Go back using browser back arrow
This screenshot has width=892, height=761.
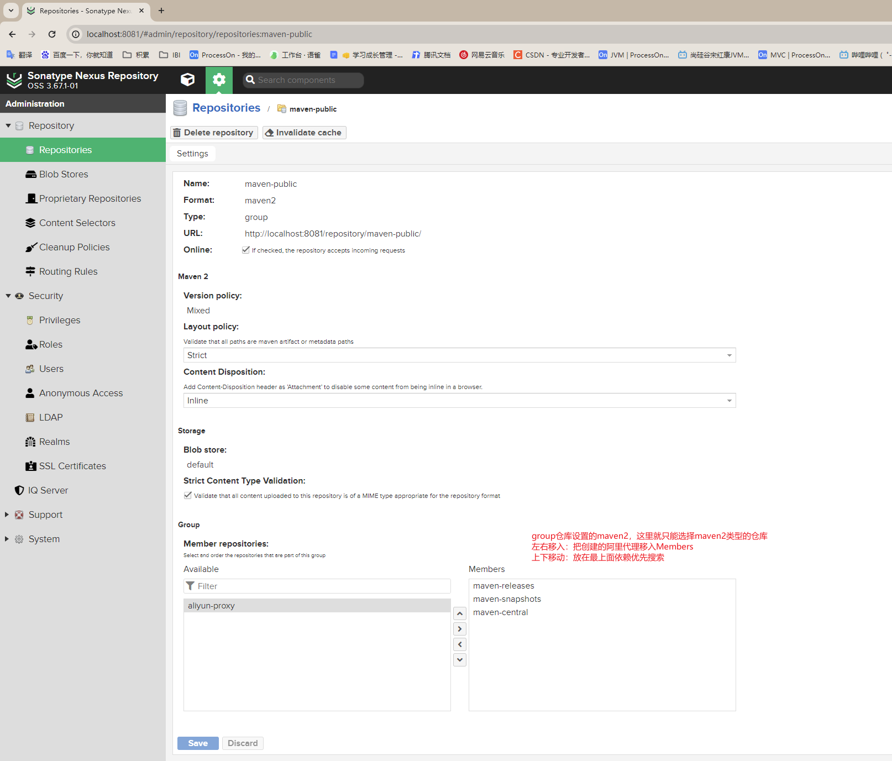pyautogui.click(x=12, y=34)
